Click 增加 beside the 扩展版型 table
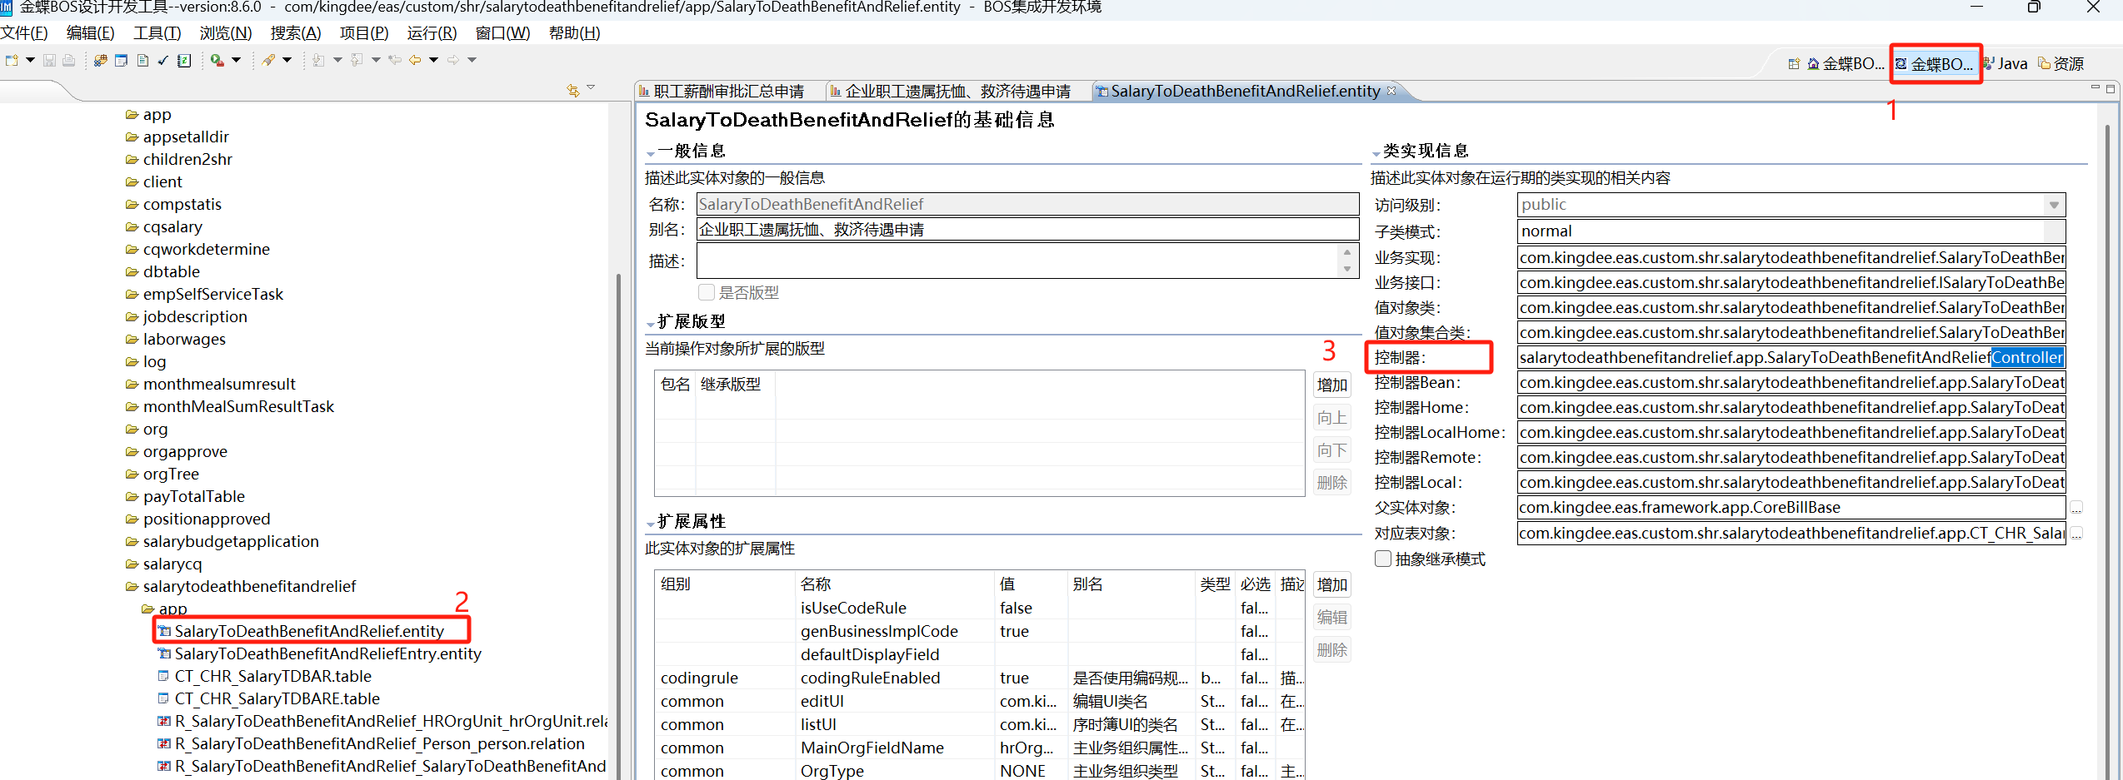The width and height of the screenshot is (2123, 780). 1331,385
